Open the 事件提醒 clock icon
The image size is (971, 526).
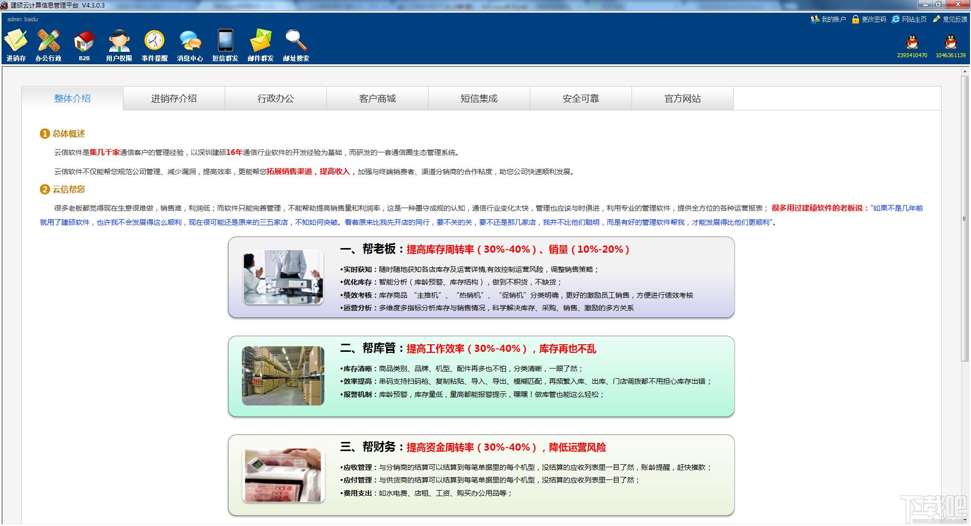[x=154, y=45]
